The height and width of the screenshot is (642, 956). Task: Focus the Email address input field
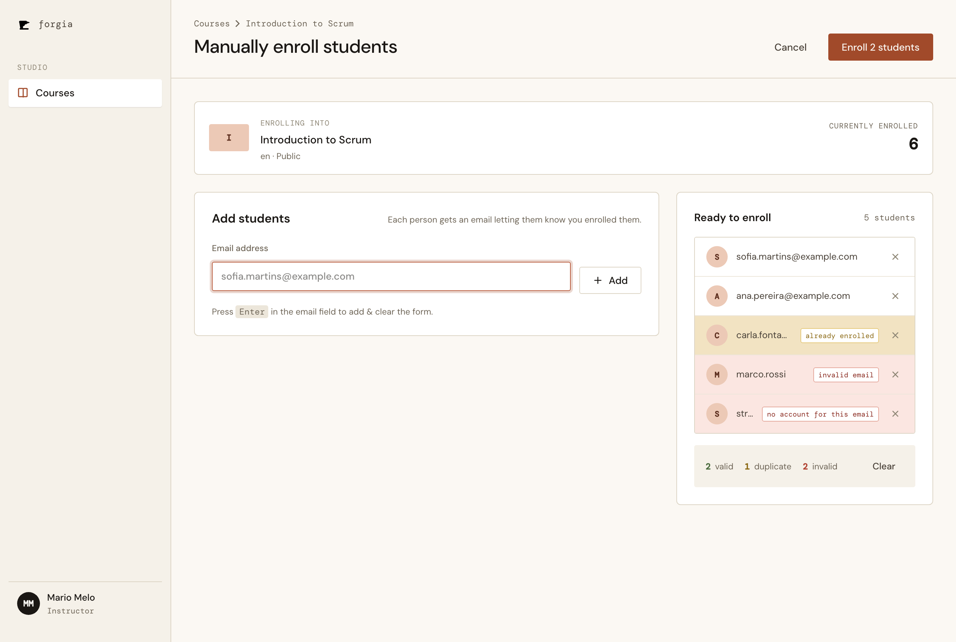(391, 276)
